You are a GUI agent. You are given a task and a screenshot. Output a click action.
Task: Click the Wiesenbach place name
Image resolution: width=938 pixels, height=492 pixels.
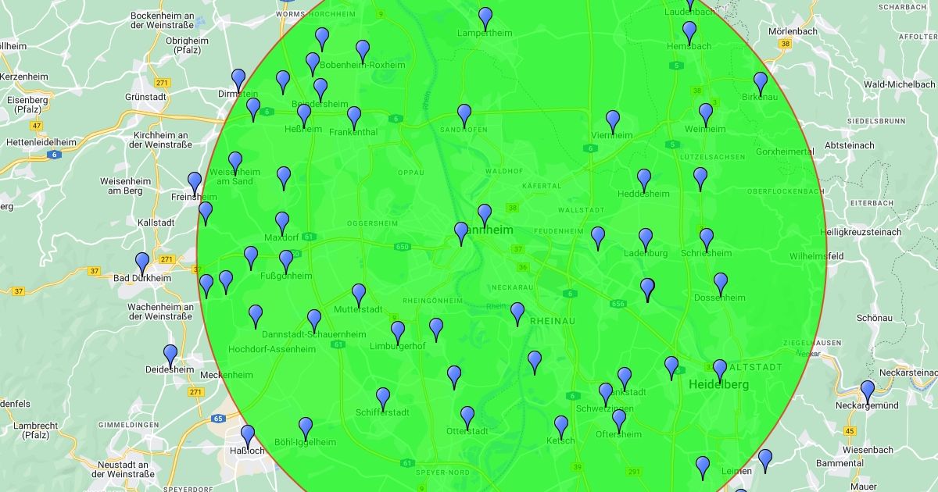pos(868,451)
